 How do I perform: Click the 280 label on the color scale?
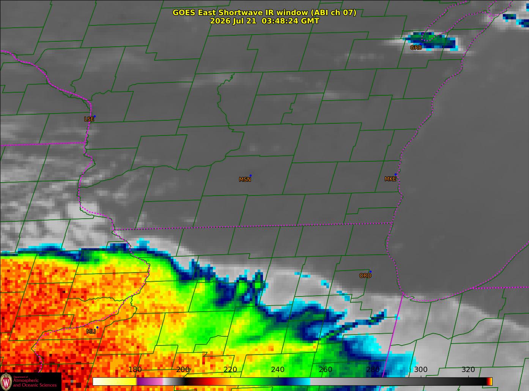pos(373,370)
